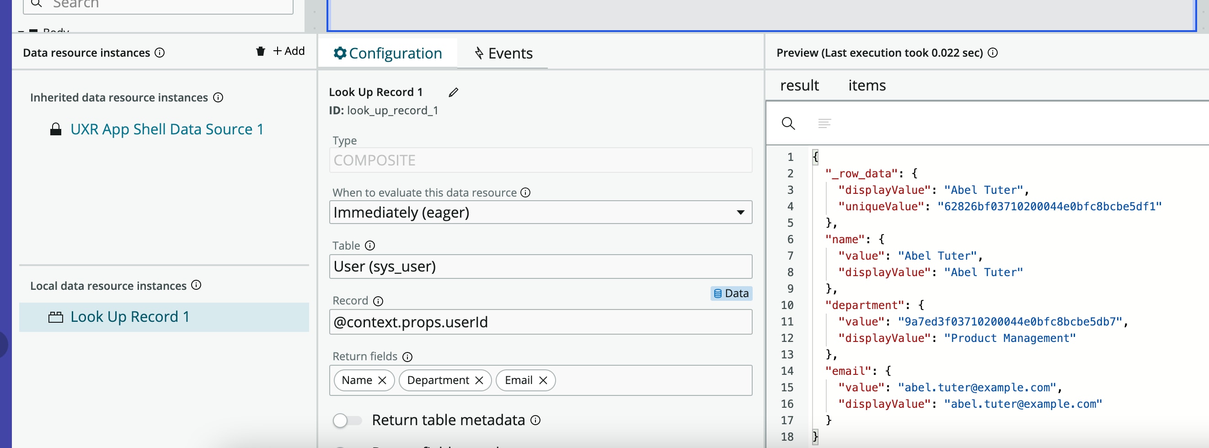Open the items preview tab

[867, 85]
